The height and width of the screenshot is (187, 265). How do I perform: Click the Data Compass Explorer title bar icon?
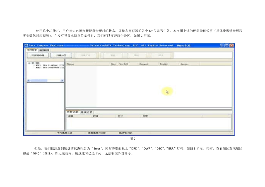pos(26,45)
